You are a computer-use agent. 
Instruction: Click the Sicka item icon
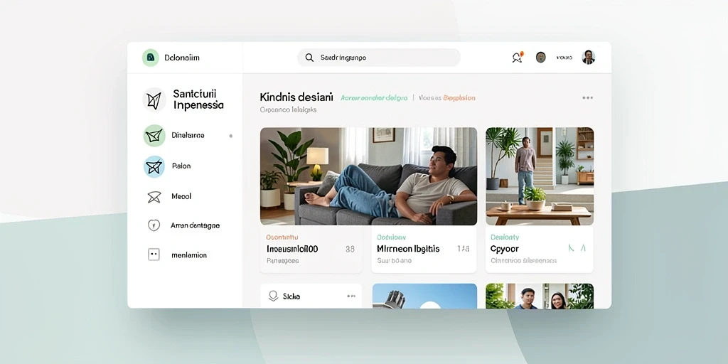point(274,296)
